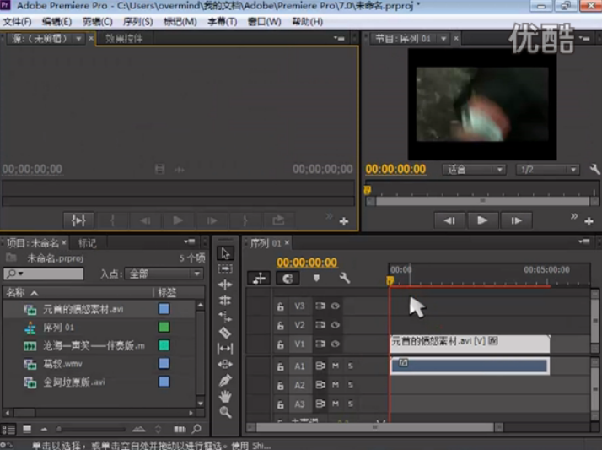Viewport: 602px width, 450px height.
Task: Open the 文件(F) menu
Action: pyautogui.click(x=17, y=22)
